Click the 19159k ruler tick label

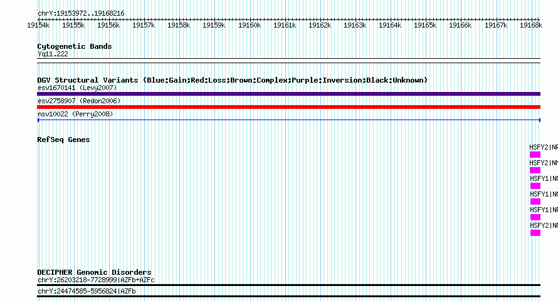214,25
